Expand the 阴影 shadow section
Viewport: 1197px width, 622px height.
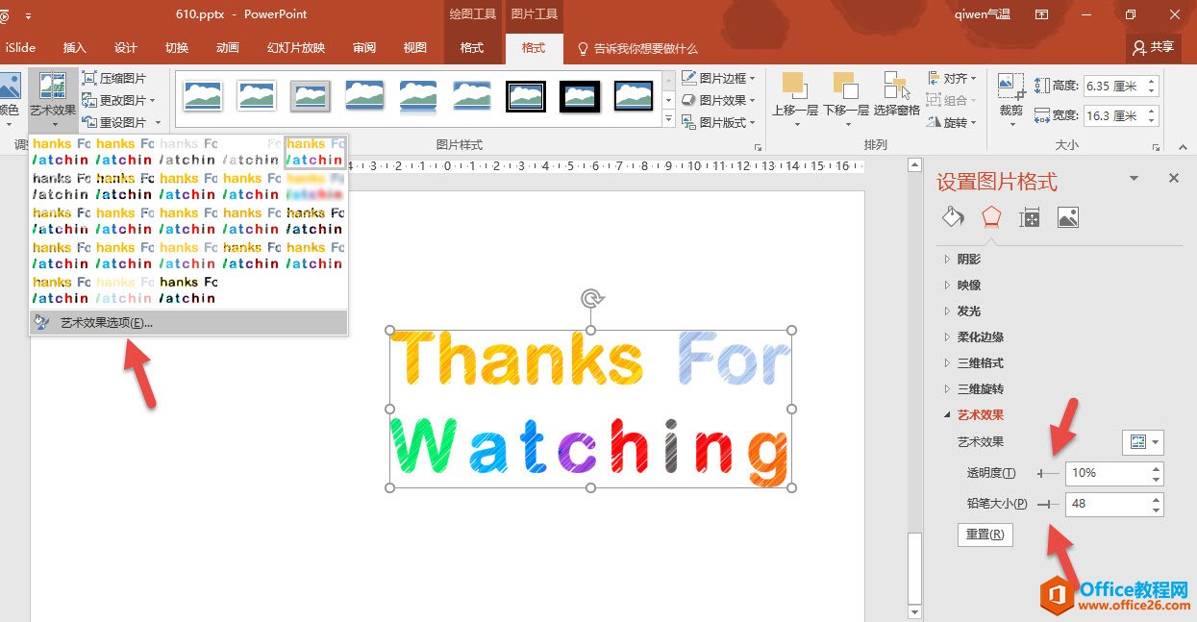coord(969,259)
